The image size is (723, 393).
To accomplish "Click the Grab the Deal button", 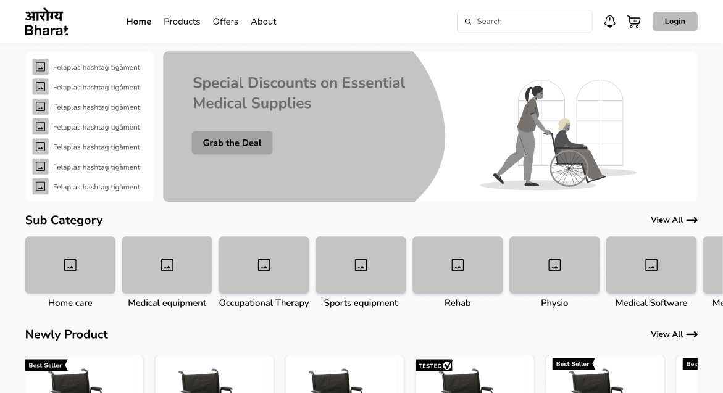I will coord(232,143).
